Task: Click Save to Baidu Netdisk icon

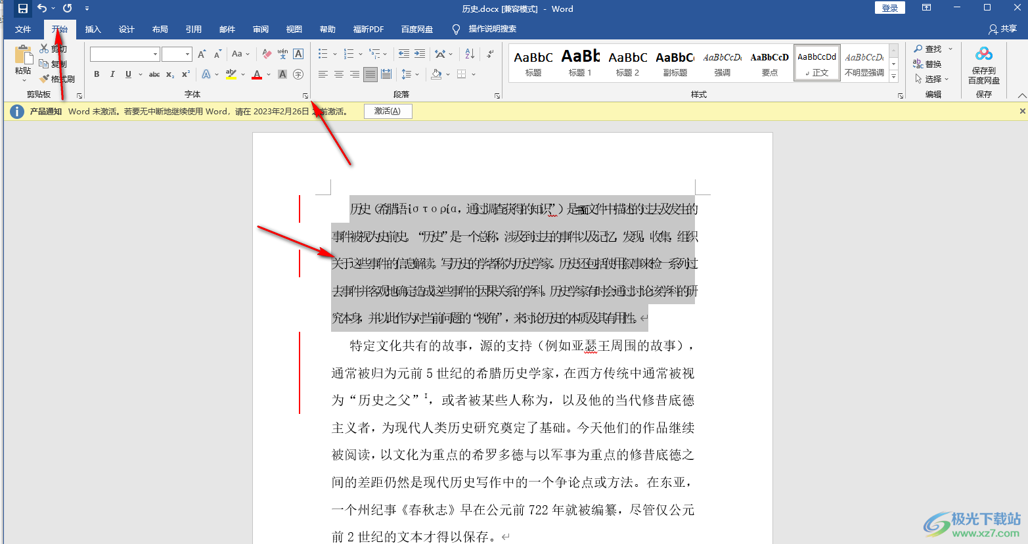Action: pyautogui.click(x=984, y=66)
